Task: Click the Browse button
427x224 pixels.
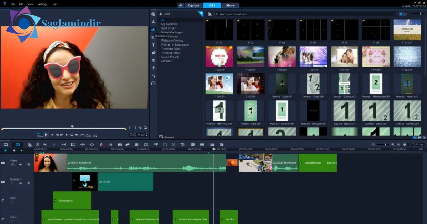Action: tap(167, 137)
